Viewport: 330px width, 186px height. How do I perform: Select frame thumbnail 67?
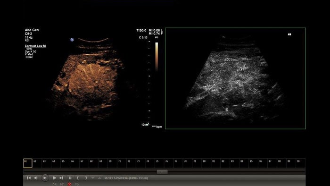[x=84, y=163]
